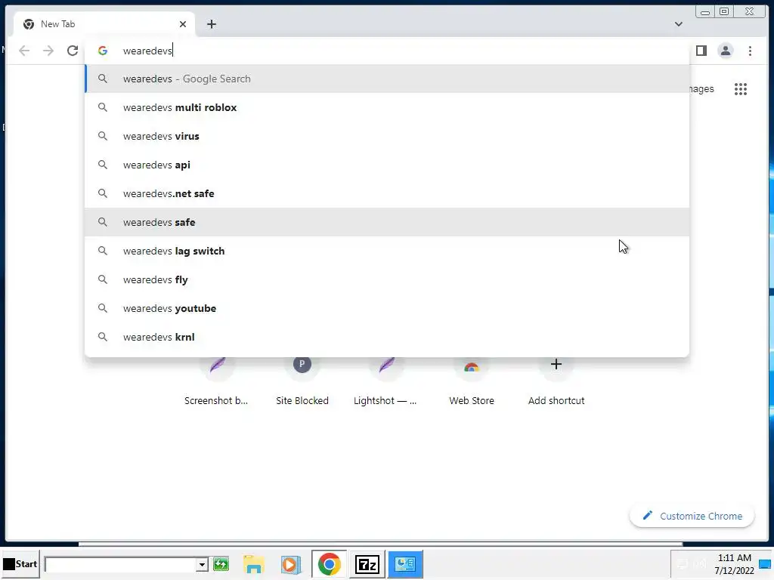Close the New Tab tab
The width and height of the screenshot is (774, 580).
(183, 24)
